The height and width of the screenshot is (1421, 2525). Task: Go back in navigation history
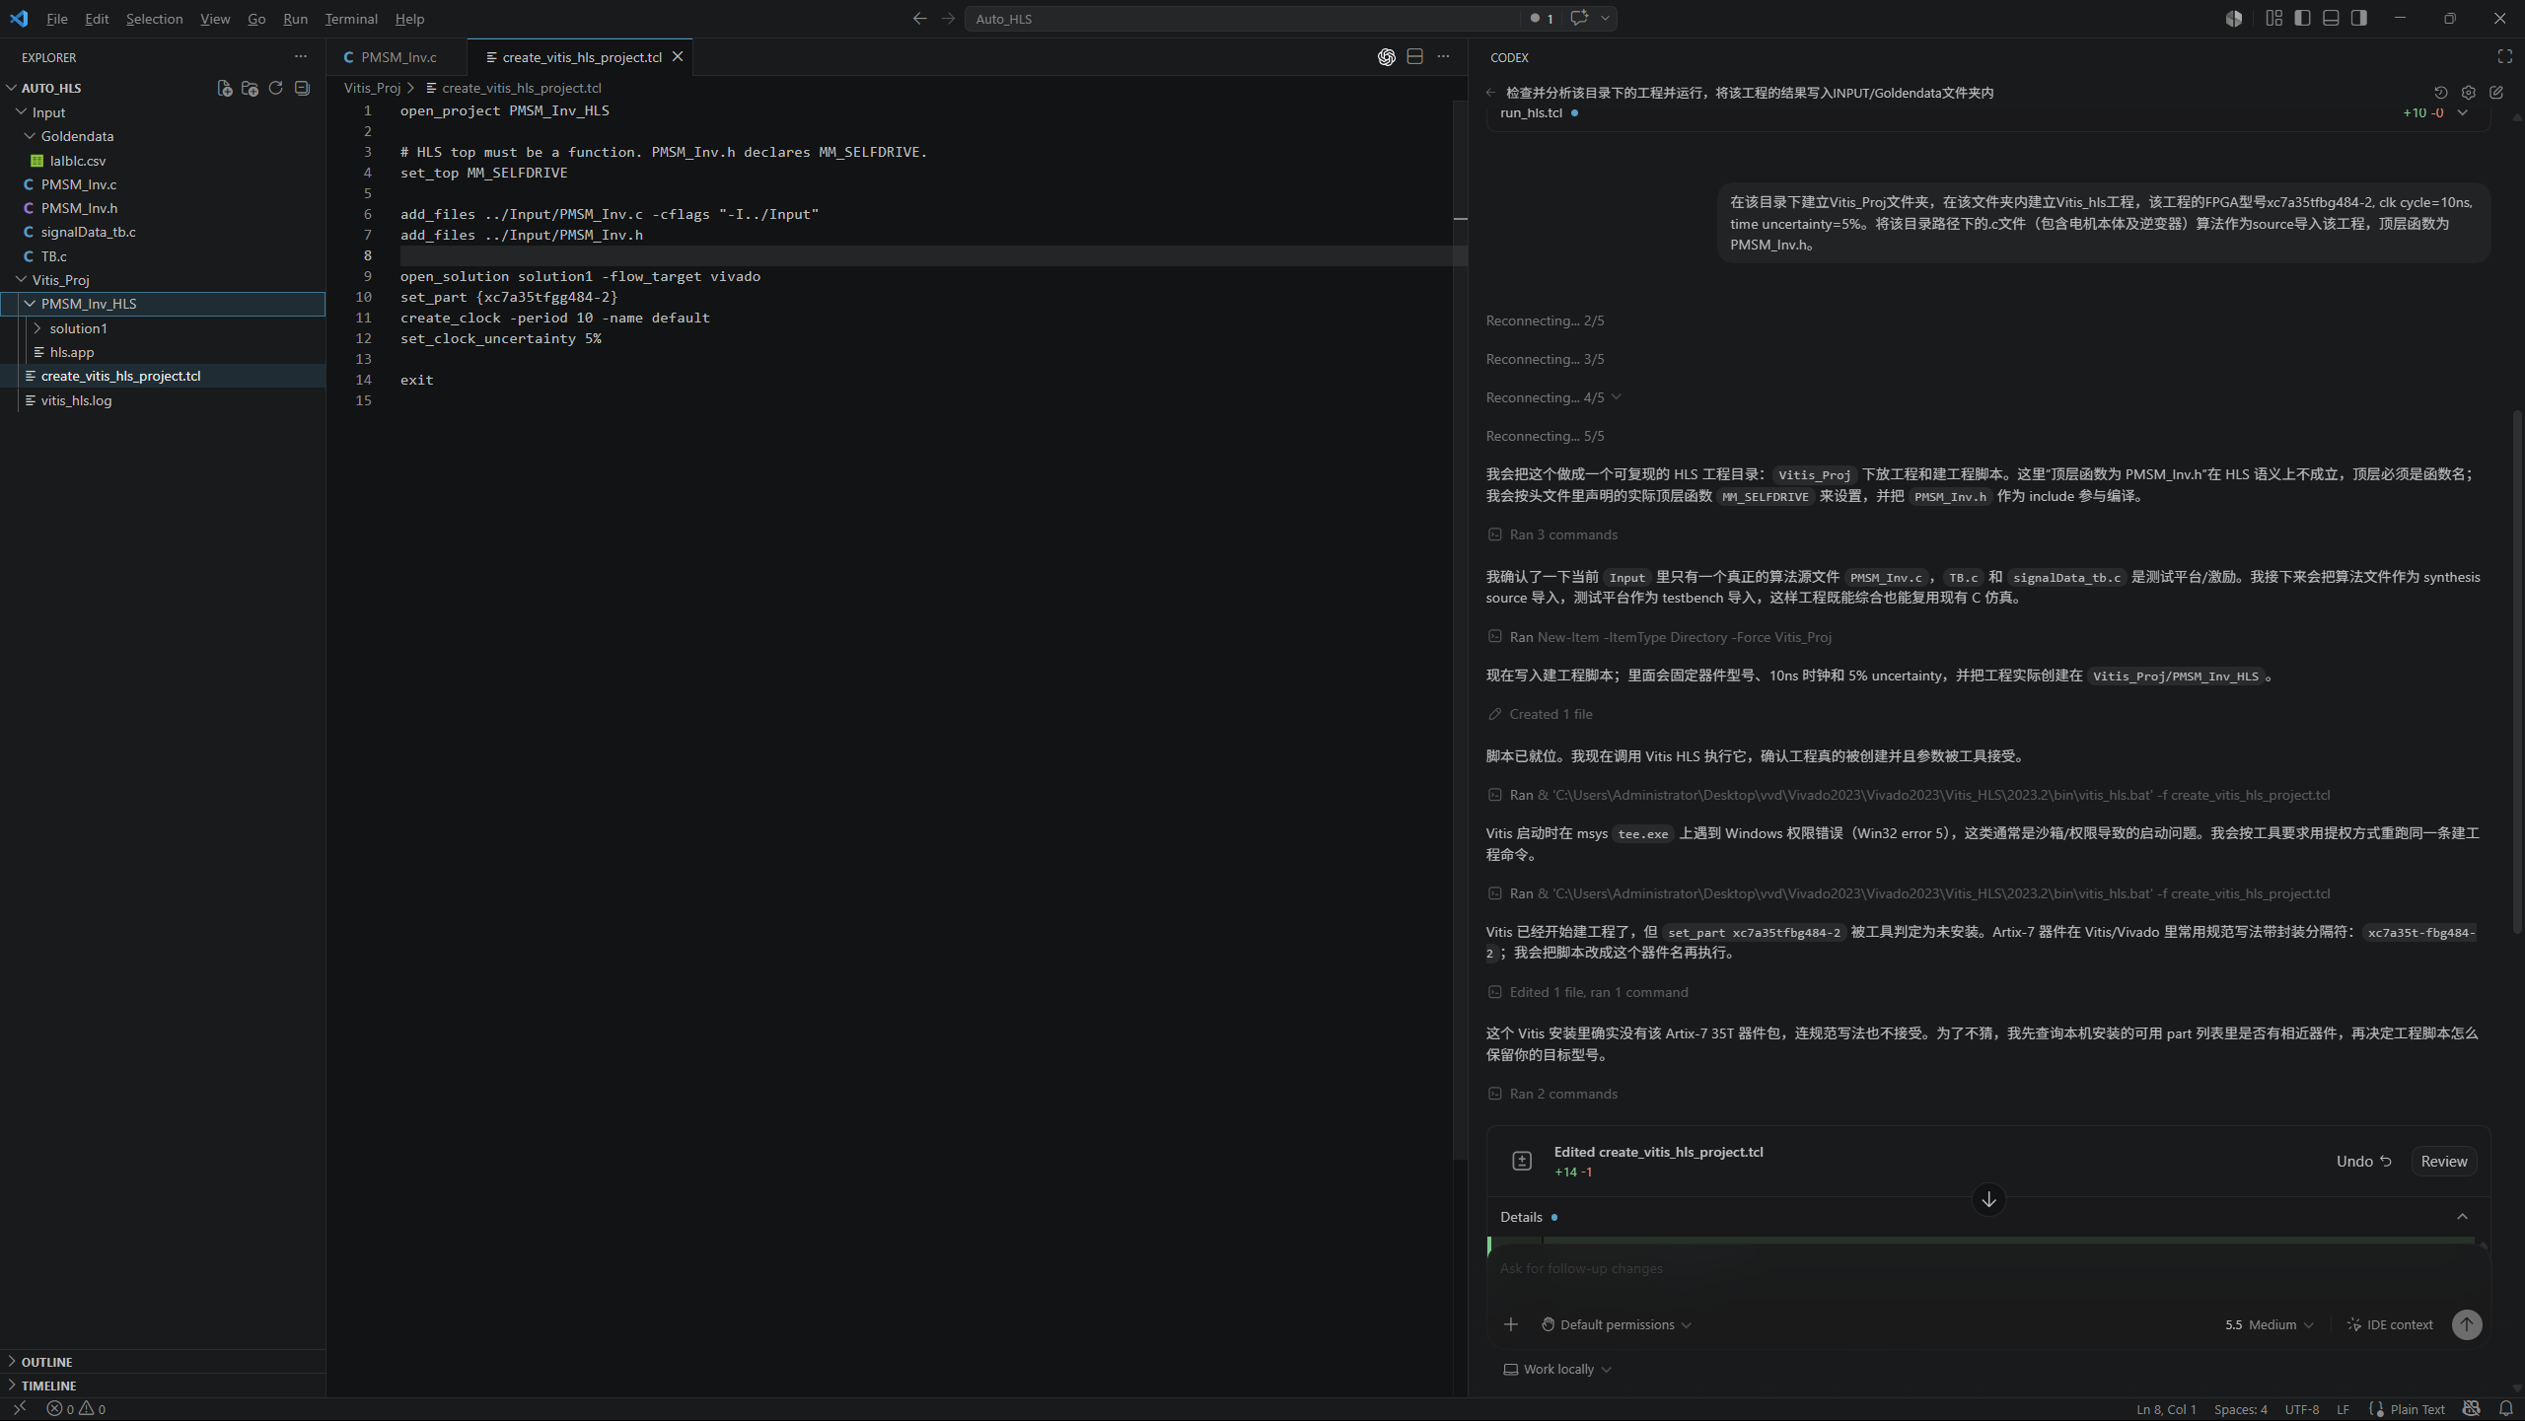[x=919, y=19]
